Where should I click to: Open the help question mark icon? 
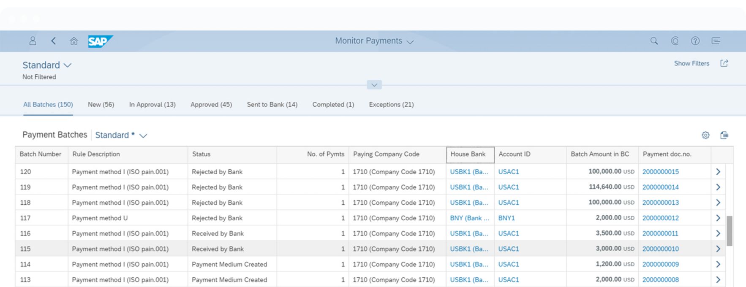[x=695, y=41]
